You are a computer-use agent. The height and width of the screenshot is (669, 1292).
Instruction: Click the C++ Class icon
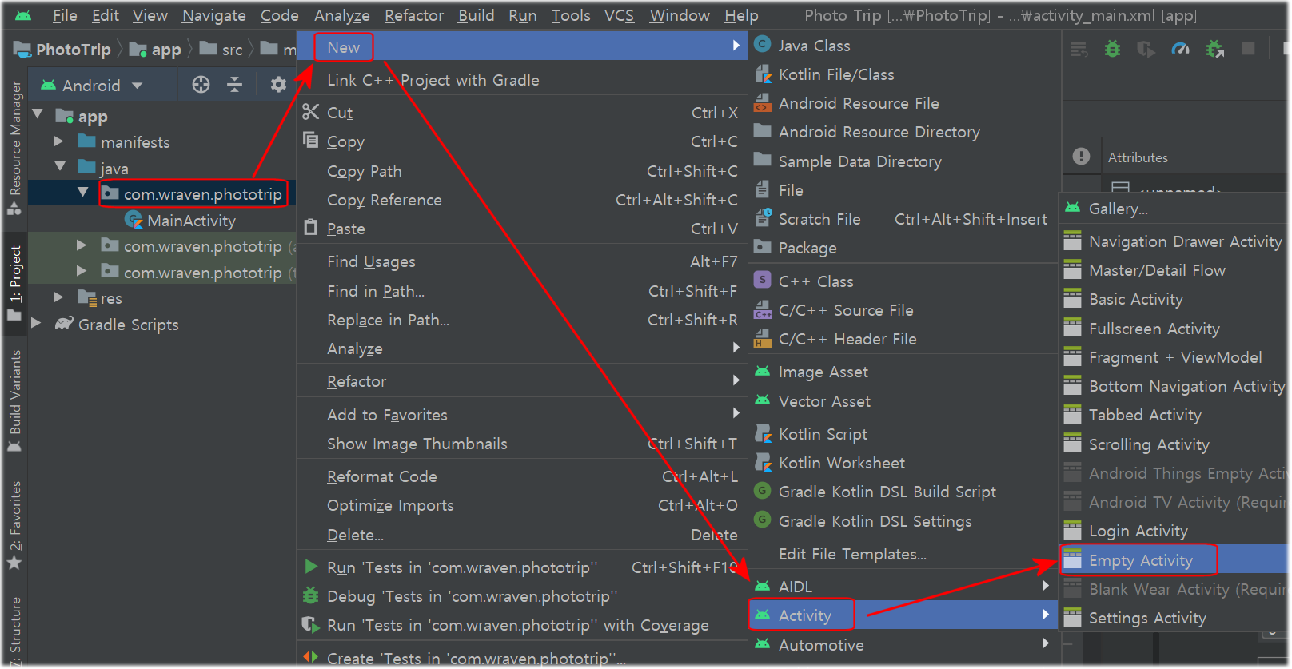click(x=763, y=281)
